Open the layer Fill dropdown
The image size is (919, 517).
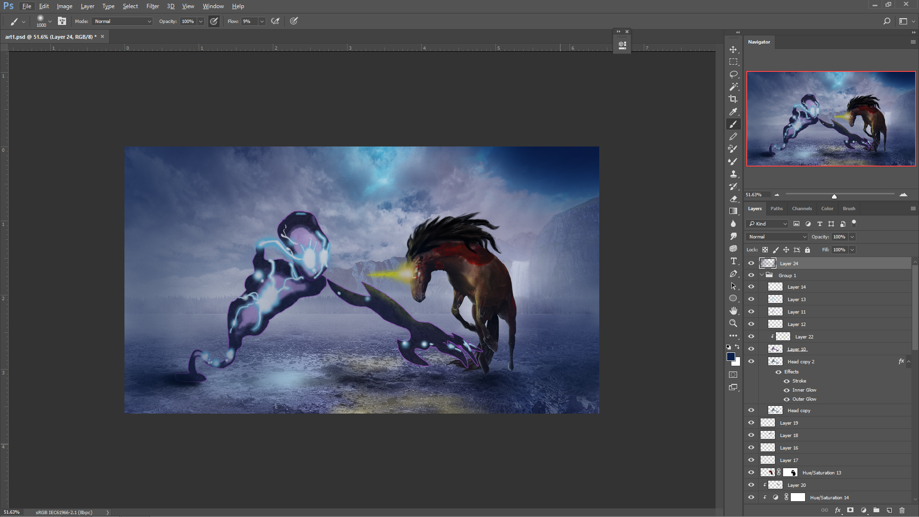852,250
